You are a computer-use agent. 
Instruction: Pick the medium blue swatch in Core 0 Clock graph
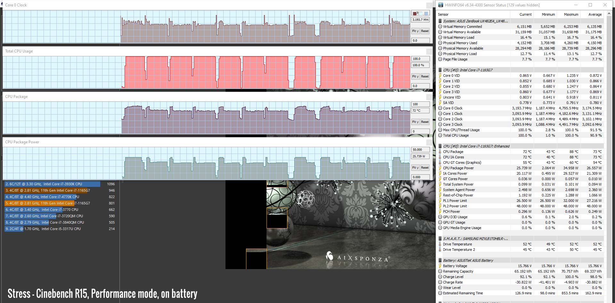[x=426, y=13]
